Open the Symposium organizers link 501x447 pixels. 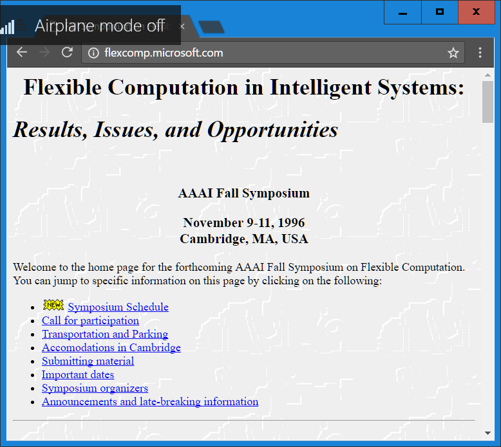tap(95, 388)
